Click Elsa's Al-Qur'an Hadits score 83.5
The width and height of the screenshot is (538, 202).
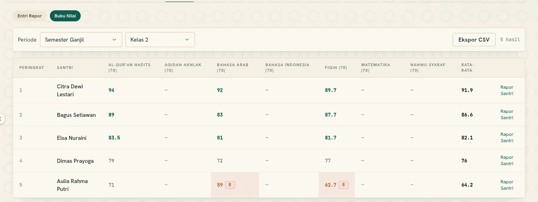coord(114,138)
